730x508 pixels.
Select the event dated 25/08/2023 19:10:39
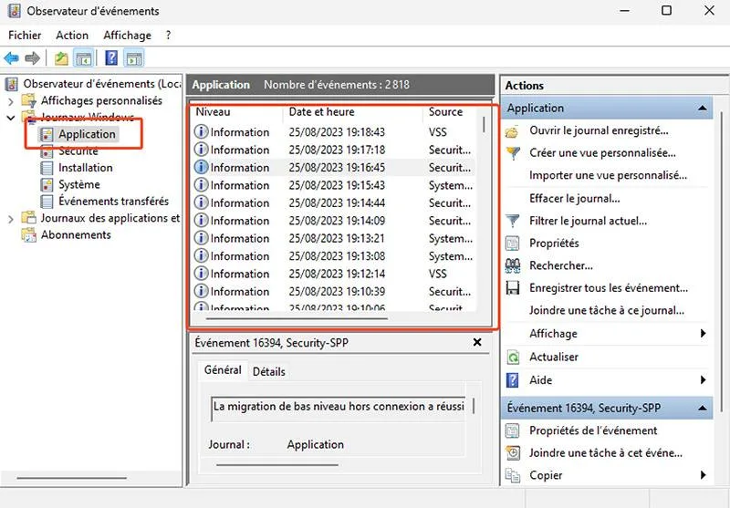click(333, 291)
